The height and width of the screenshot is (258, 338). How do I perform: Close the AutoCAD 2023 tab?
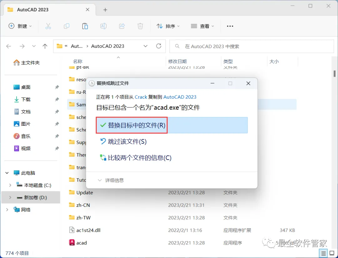(88, 10)
